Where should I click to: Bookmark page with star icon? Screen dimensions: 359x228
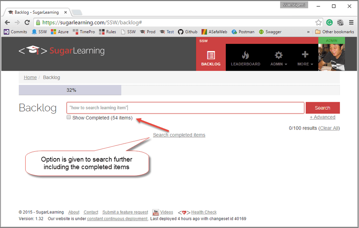pyautogui.click(x=318, y=22)
